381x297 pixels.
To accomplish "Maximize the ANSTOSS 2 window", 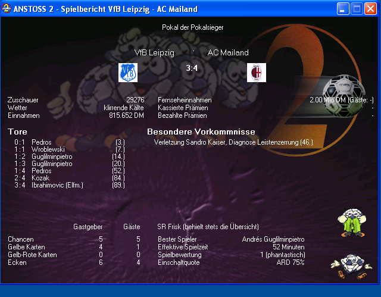I will tap(357, 9).
